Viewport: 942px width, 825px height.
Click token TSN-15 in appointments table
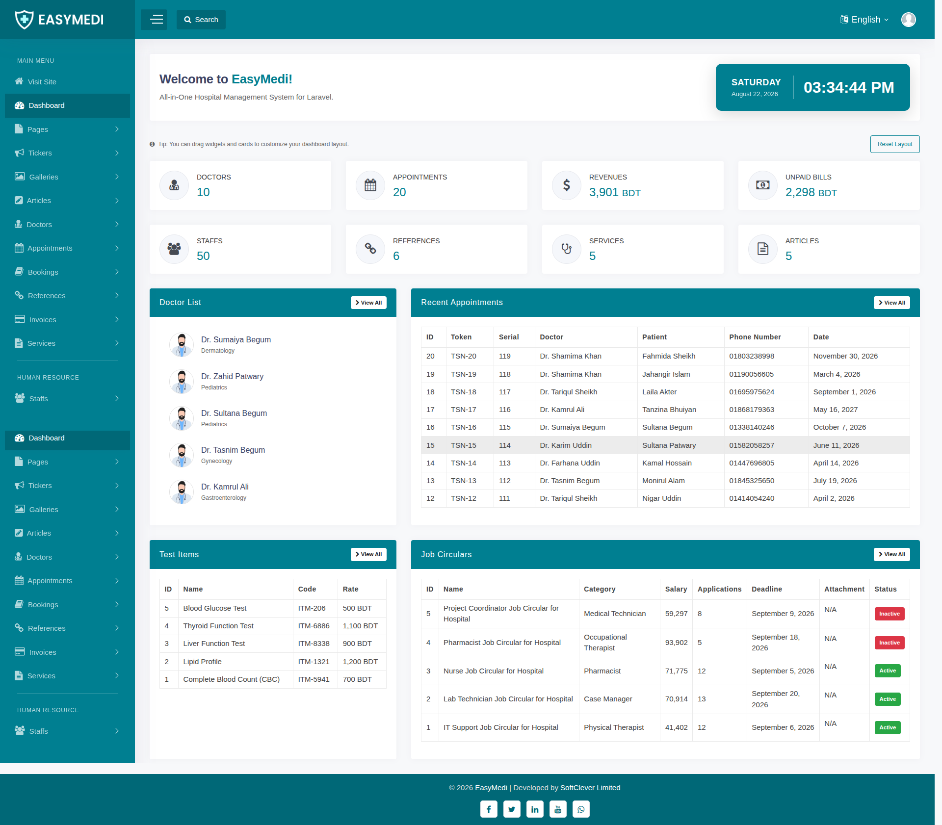pos(464,445)
